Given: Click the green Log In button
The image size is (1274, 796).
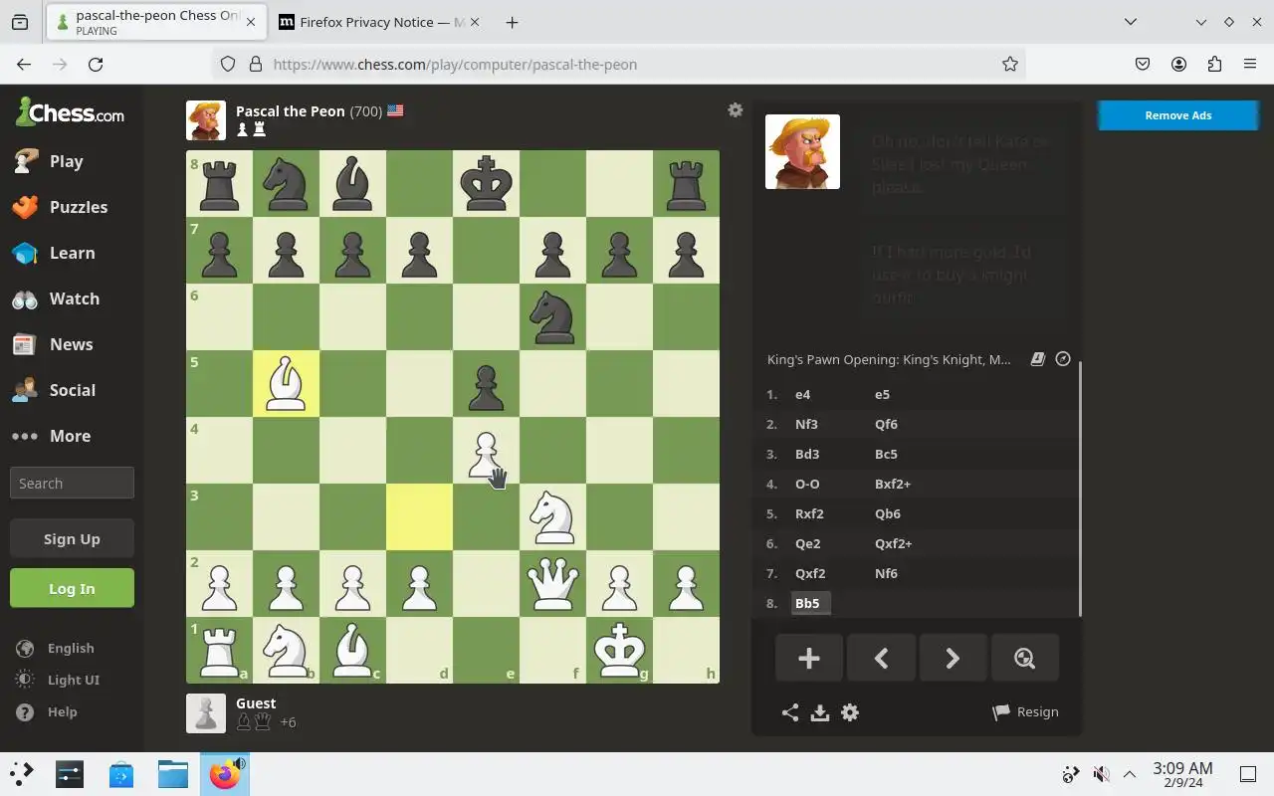Looking at the screenshot, I should click(72, 588).
